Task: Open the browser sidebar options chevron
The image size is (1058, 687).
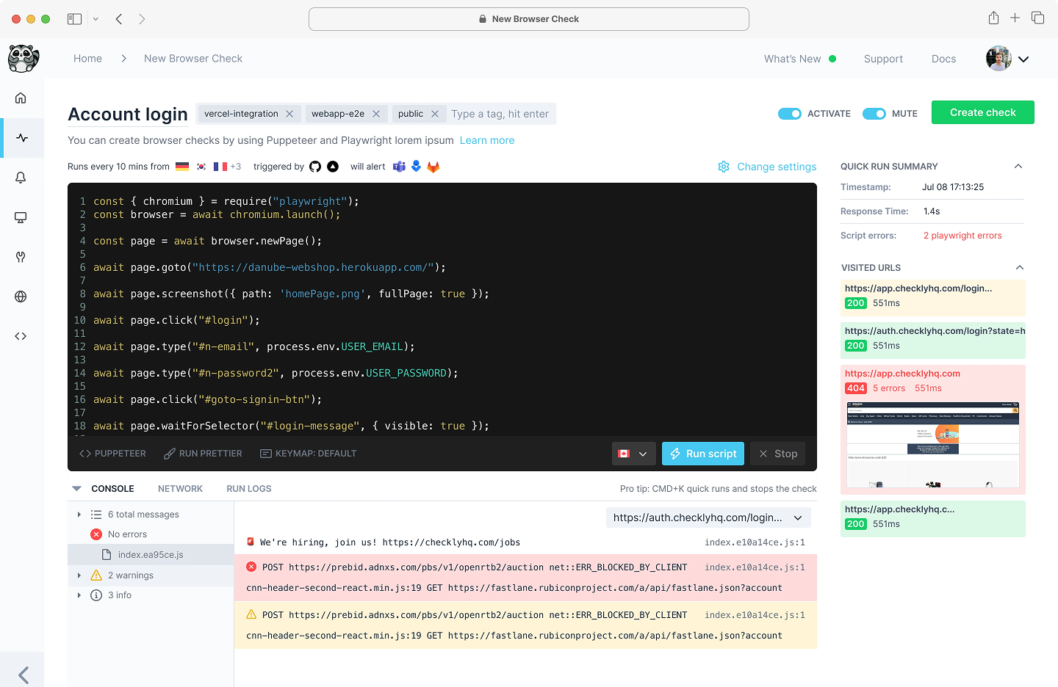Action: click(96, 19)
